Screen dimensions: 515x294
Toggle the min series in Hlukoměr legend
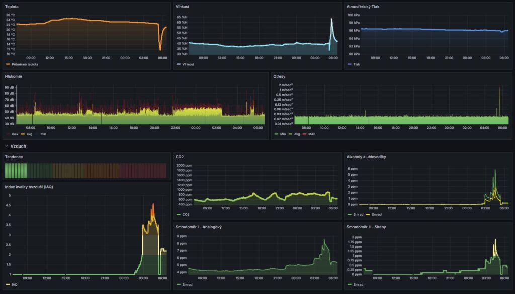[x=43, y=134]
